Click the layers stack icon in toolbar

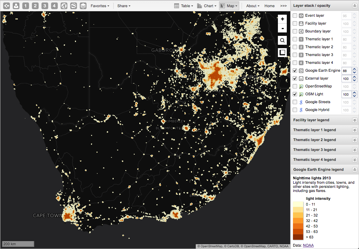(82, 6)
